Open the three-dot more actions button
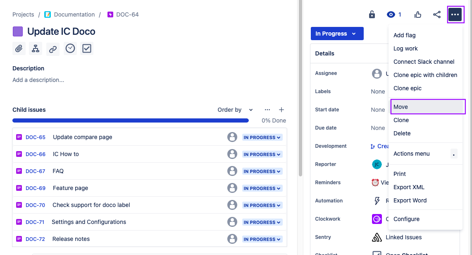 455,14
